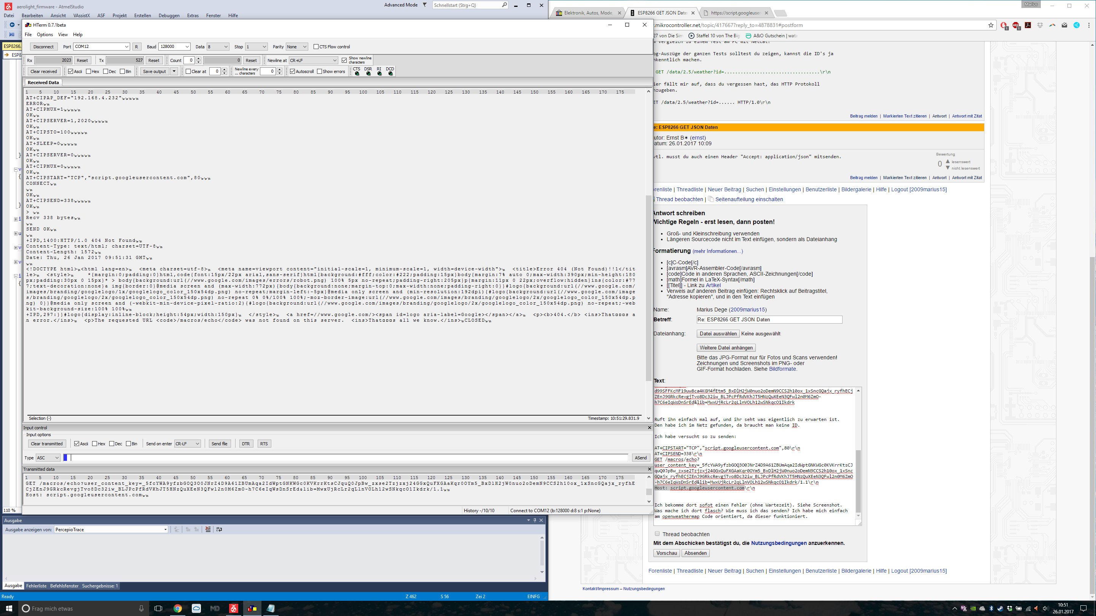Enable CTS Flow control checkbox
1096x616 pixels.
point(316,47)
